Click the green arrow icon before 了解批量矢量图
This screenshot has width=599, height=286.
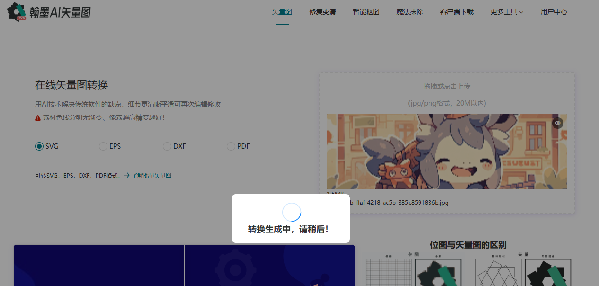[x=126, y=175]
